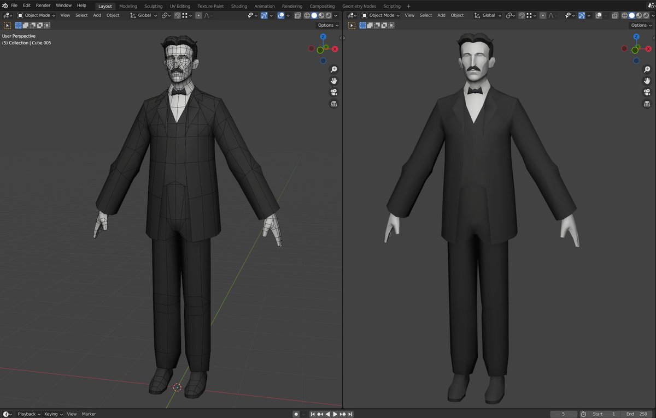
Task: Toggle camera view icon in right viewport
Action: pyautogui.click(x=647, y=92)
